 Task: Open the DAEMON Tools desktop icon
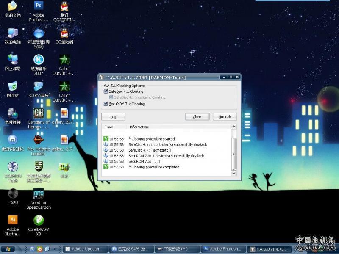pos(13,166)
